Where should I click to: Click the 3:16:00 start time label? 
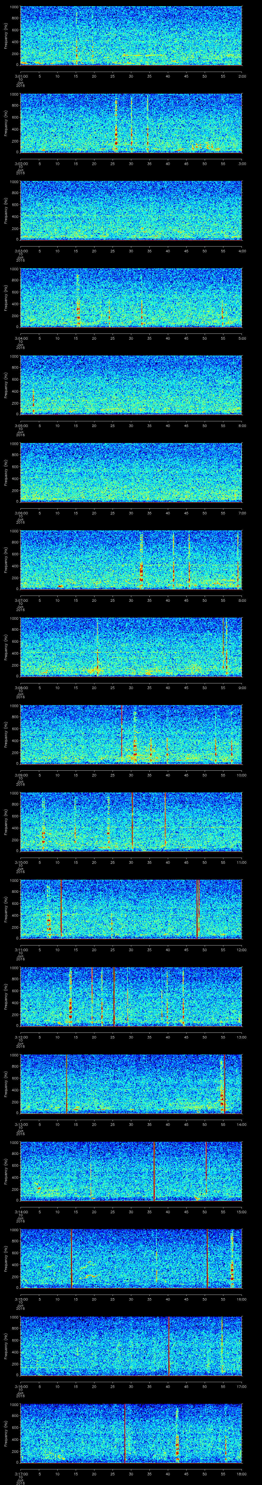[x=21, y=1387]
